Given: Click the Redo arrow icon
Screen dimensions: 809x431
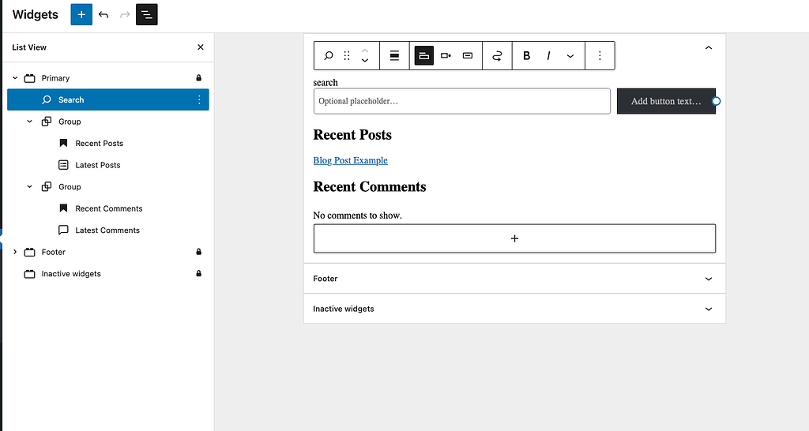Looking at the screenshot, I should point(125,14).
